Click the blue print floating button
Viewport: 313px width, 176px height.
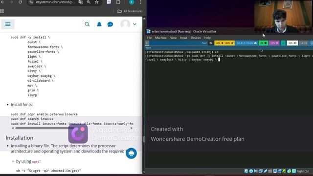pyautogui.click(x=131, y=153)
